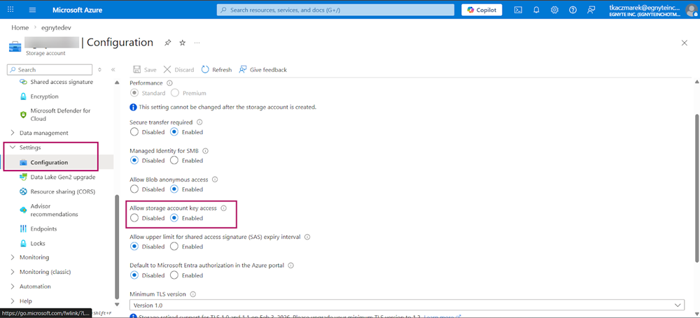Click the Copilot button
The width and height of the screenshot is (700, 318).
point(482,10)
